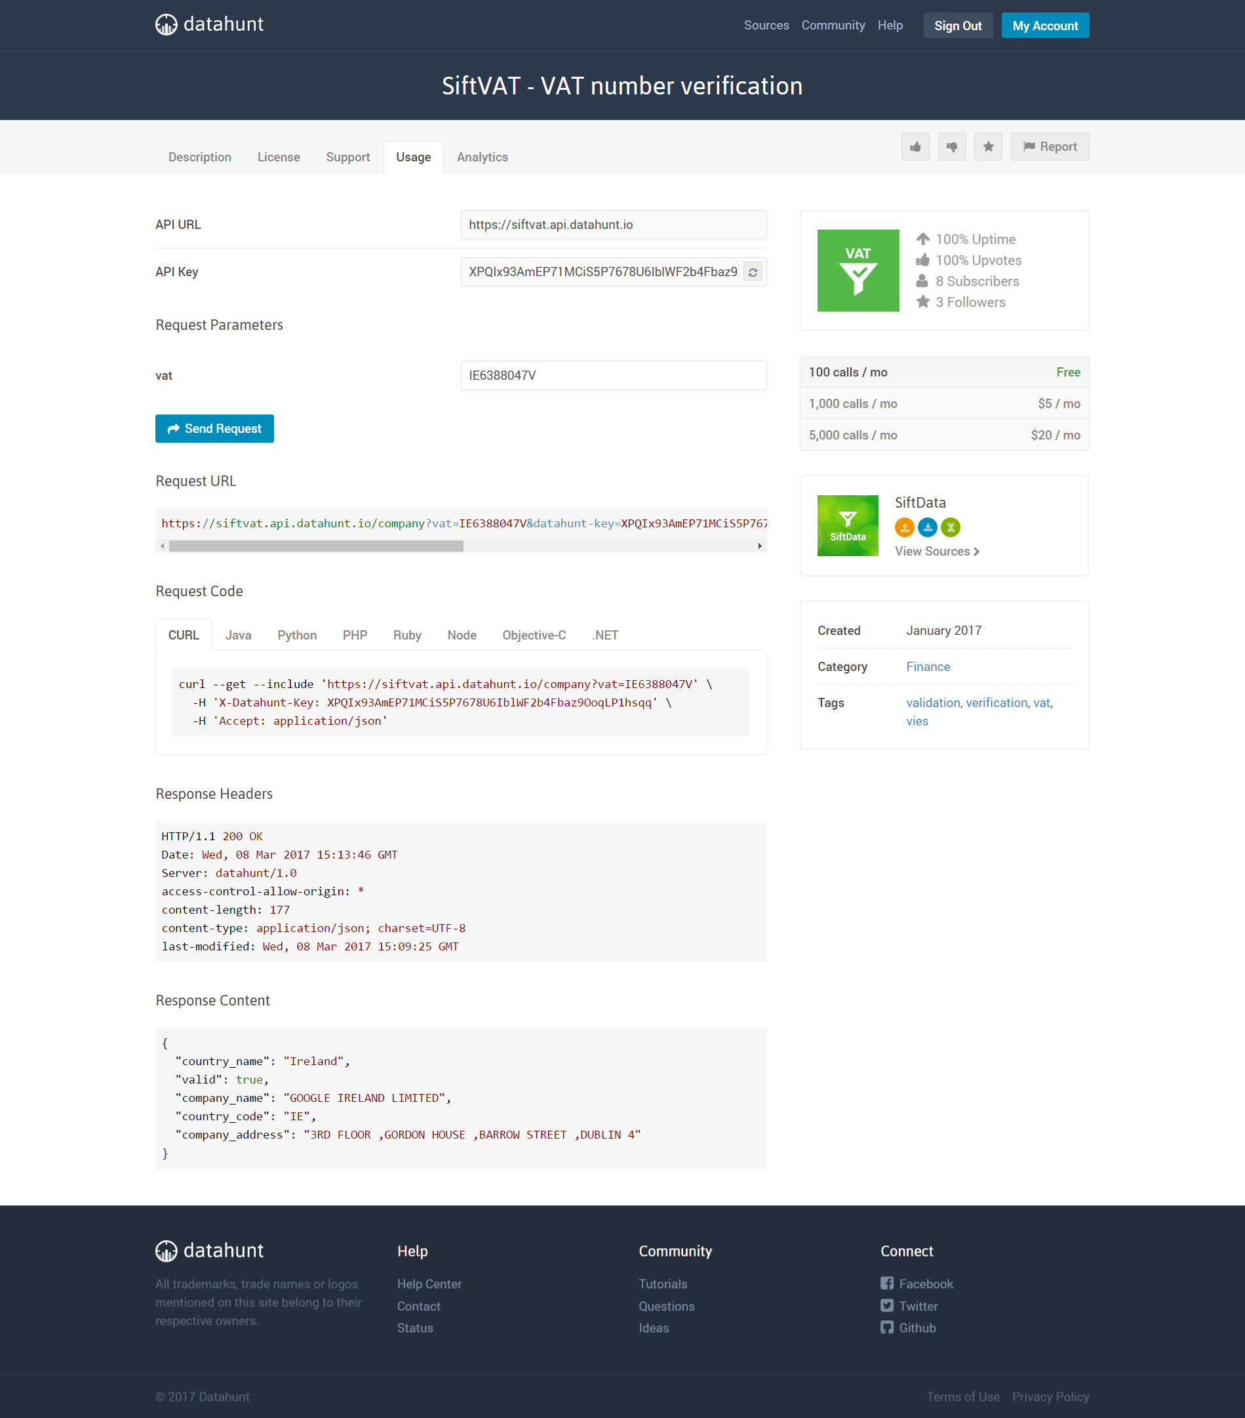Select the Python request code tab

point(297,635)
